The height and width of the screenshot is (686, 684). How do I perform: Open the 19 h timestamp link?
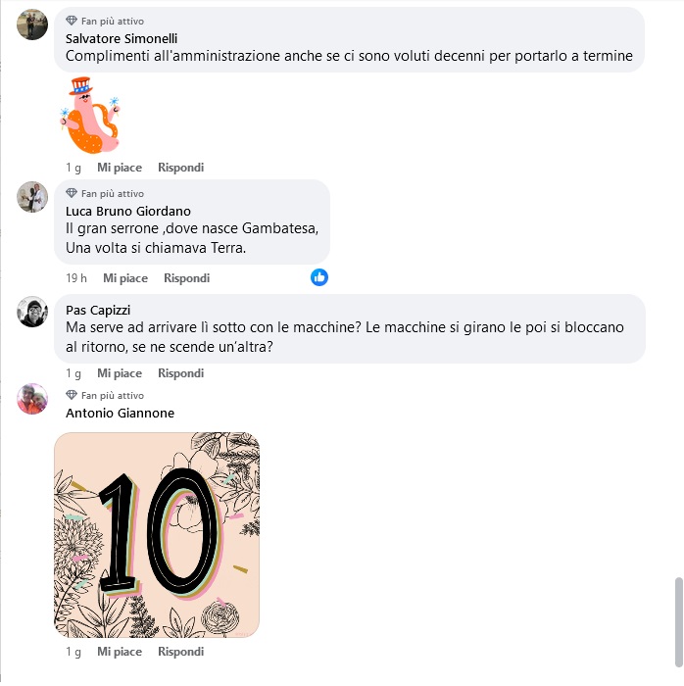76,278
